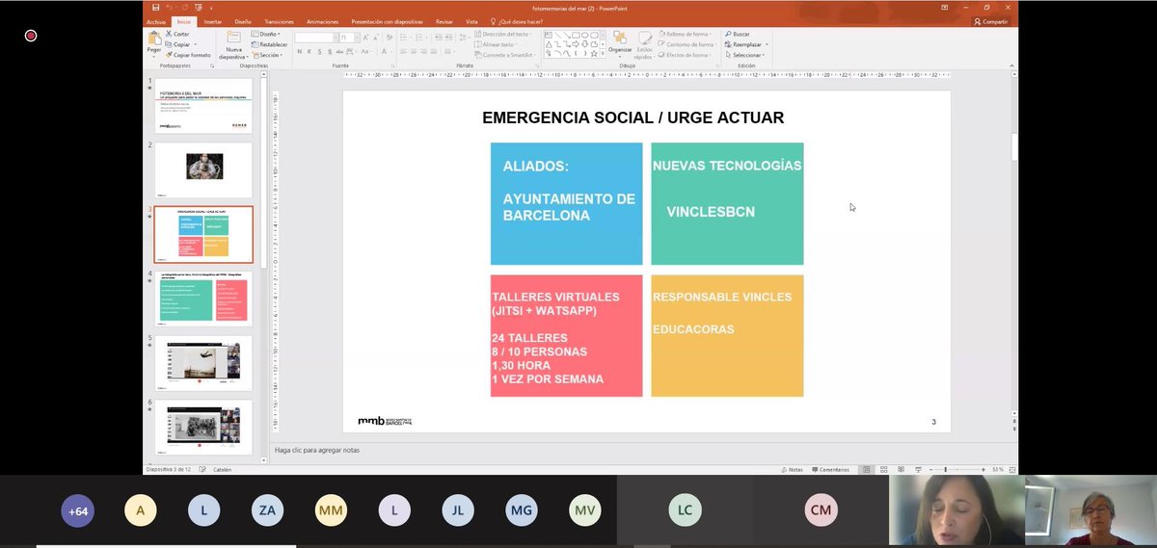Click the Cortar scissors button
Image resolution: width=1157 pixels, height=548 pixels.
(177, 33)
